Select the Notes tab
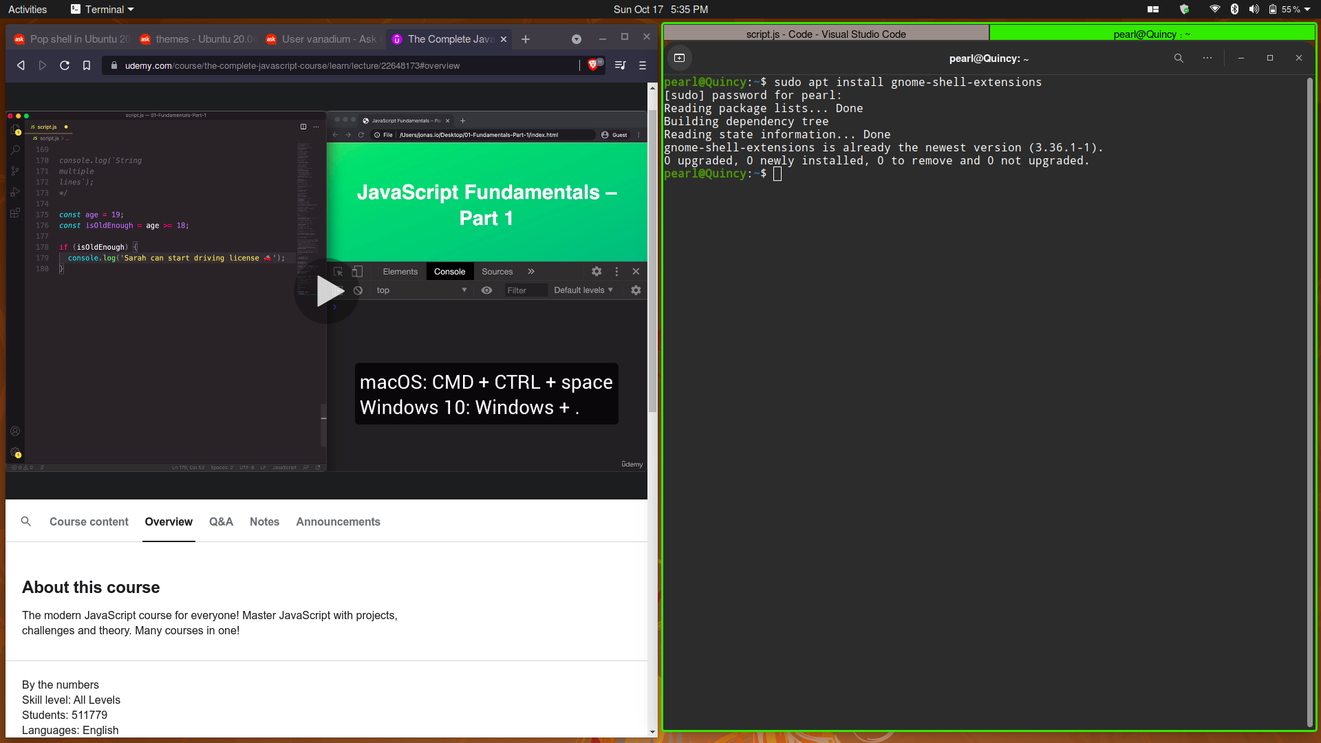The width and height of the screenshot is (1321, 743). [264, 521]
